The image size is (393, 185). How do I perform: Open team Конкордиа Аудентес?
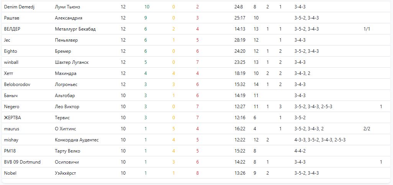(77, 140)
